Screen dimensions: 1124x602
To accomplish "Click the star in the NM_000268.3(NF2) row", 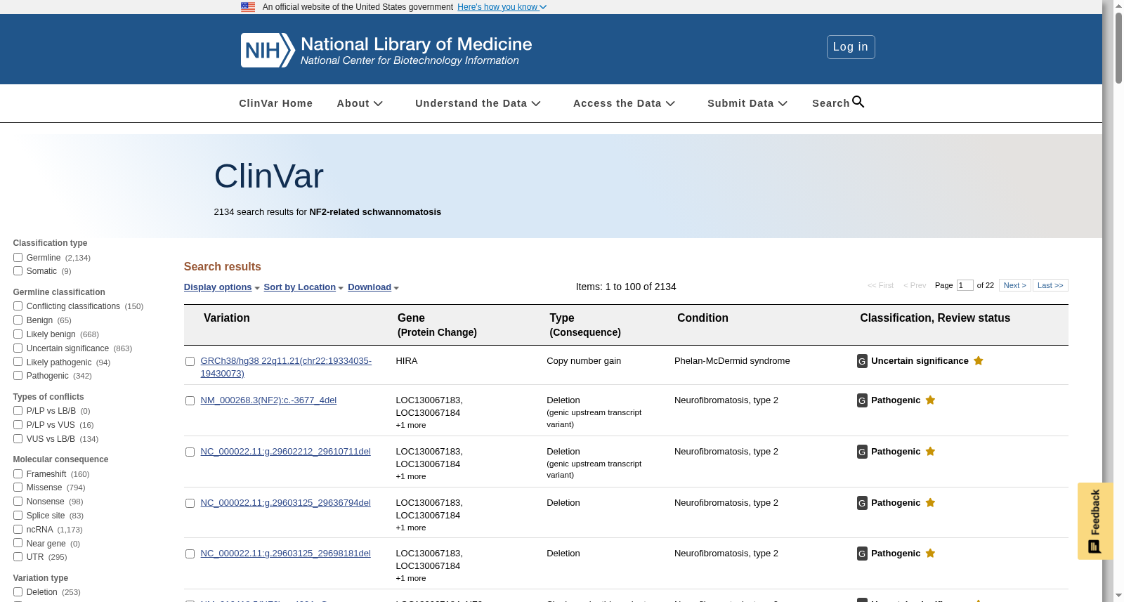I will click(x=930, y=400).
